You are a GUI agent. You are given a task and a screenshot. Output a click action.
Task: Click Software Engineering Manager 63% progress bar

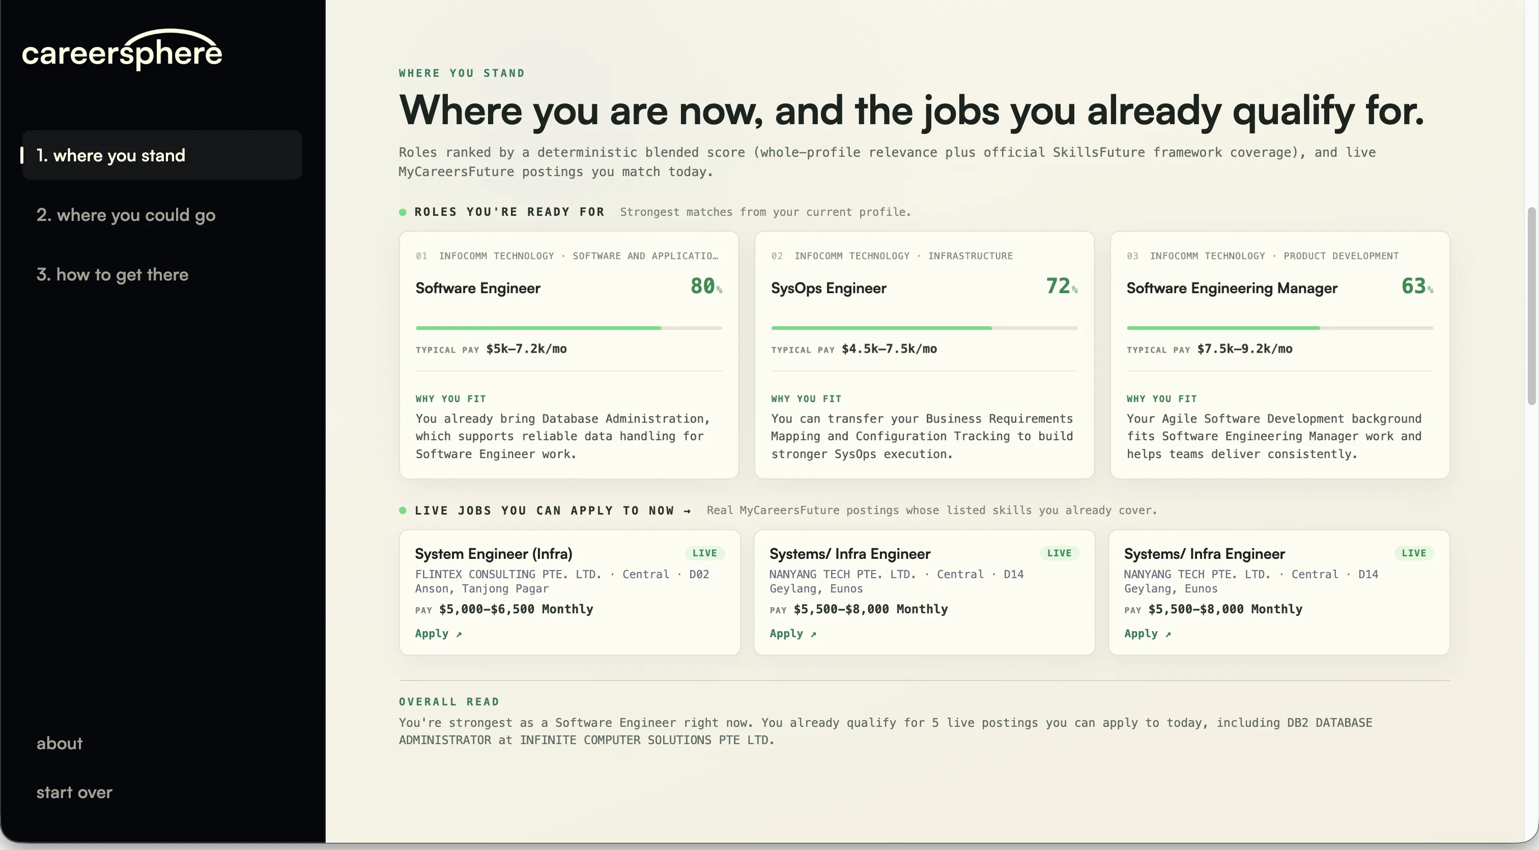(1280, 328)
